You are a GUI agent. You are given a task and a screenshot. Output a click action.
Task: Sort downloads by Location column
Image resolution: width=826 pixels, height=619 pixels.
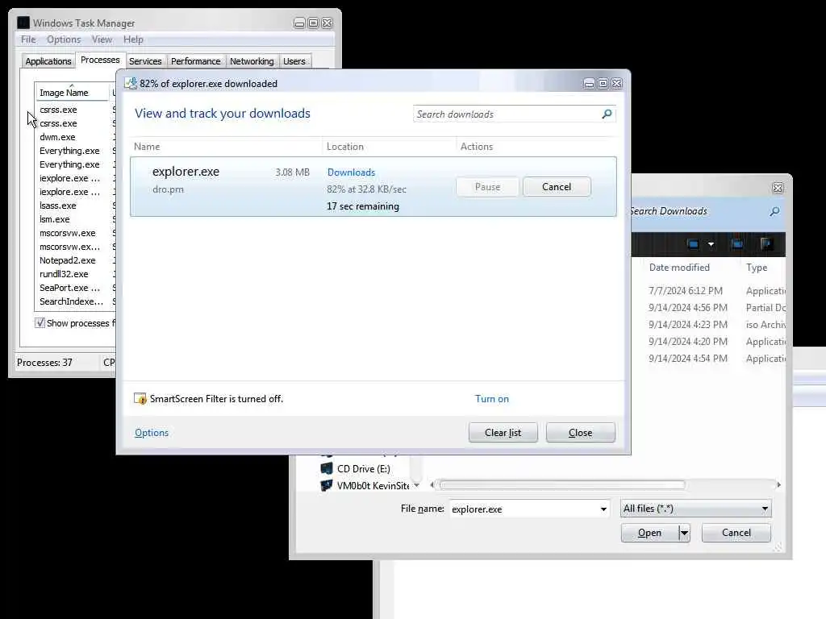345,147
